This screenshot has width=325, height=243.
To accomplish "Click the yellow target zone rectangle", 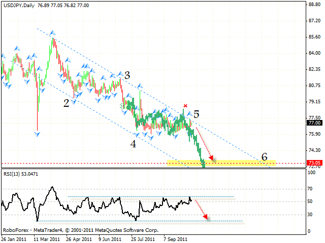I will tap(239, 162).
